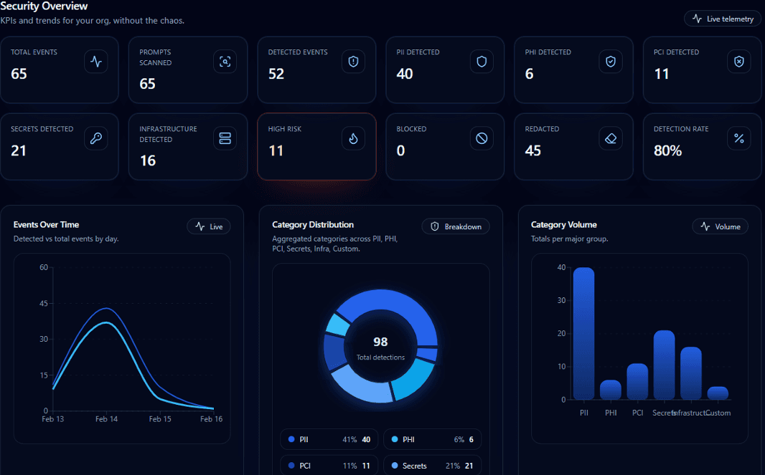Open the Live telemetry panel
The height and width of the screenshot is (475, 765).
click(x=722, y=18)
